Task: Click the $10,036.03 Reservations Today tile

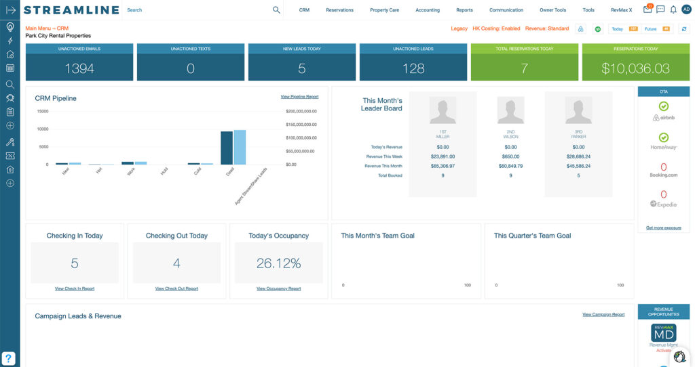Action: (635, 62)
